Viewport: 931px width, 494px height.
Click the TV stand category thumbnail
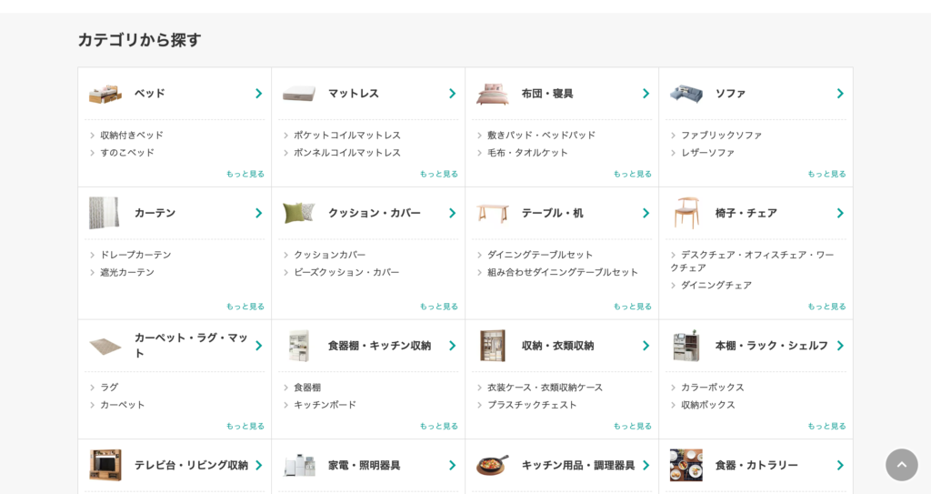(105, 465)
